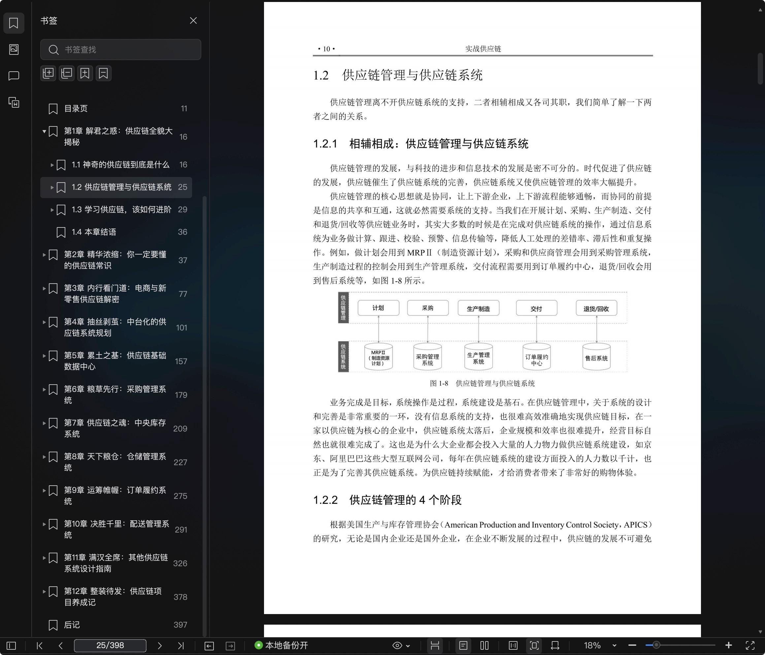Image resolution: width=765 pixels, height=655 pixels.
Task: Open the convert to Word icon in sidebar
Action: tap(14, 102)
